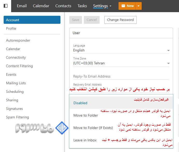
Task: Select Account in the sidebar
Action: [32, 20]
